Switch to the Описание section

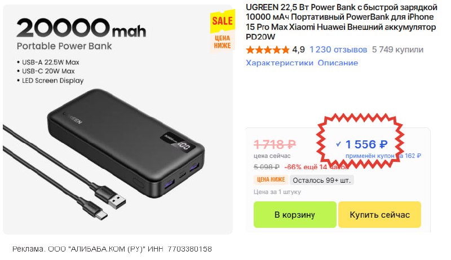(338, 63)
